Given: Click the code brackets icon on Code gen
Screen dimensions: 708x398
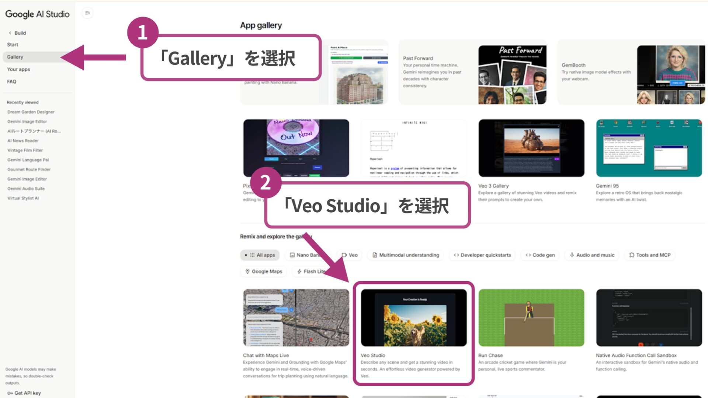Looking at the screenshot, I should [x=528, y=255].
